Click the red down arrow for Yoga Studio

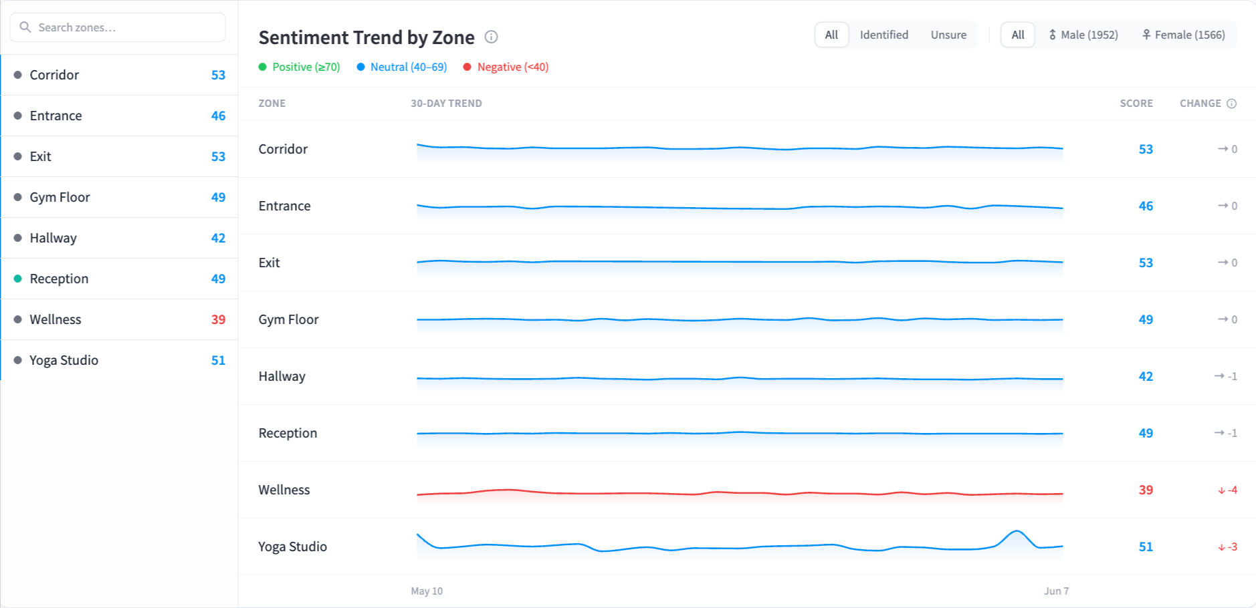1221,547
